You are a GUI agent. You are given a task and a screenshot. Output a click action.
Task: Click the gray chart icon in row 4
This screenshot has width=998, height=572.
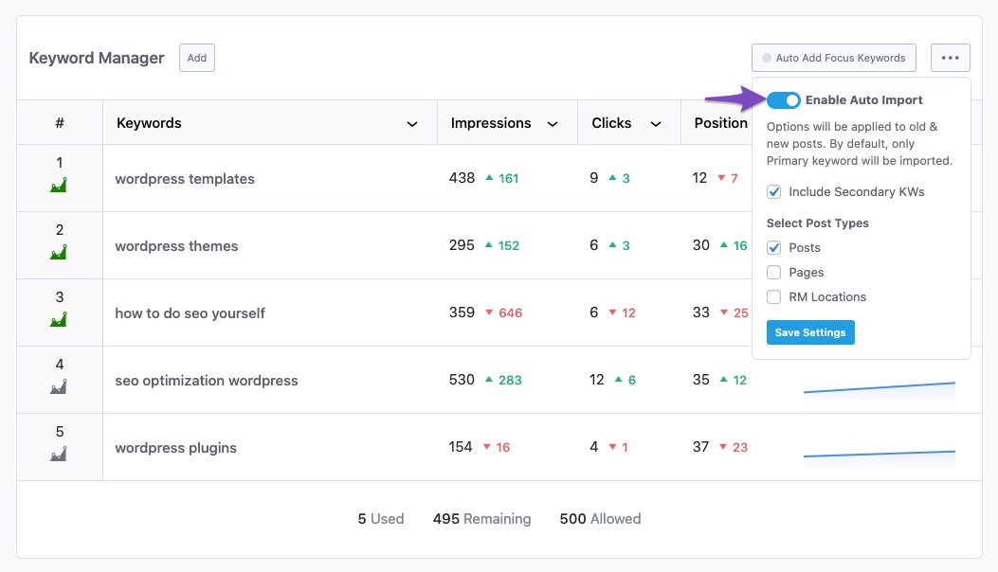pyautogui.click(x=59, y=387)
